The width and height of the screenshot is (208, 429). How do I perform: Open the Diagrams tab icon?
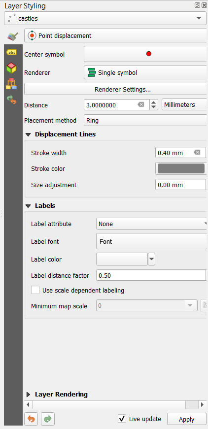coord(11,84)
